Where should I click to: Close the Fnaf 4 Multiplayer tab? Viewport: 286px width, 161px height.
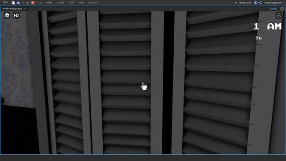coord(24,8)
